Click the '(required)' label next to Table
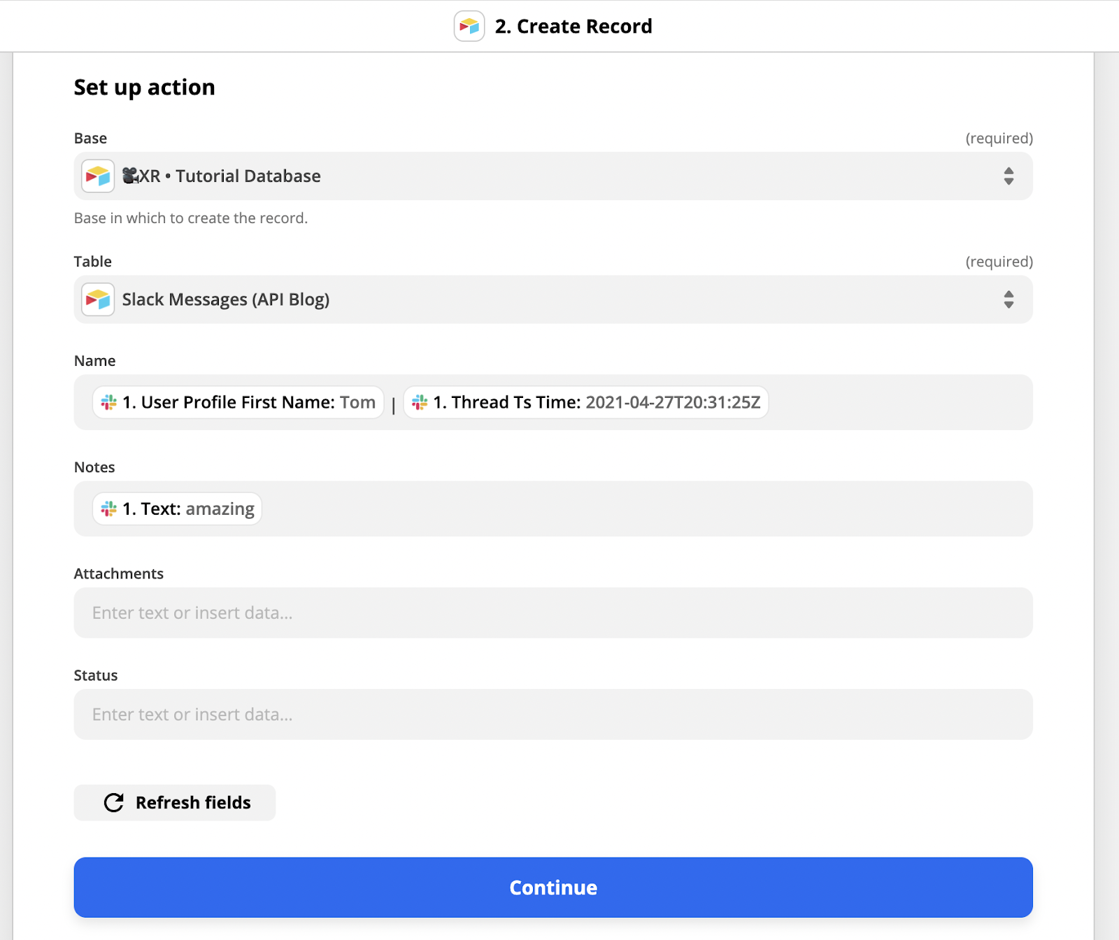This screenshot has width=1119, height=940. pyautogui.click(x=999, y=262)
